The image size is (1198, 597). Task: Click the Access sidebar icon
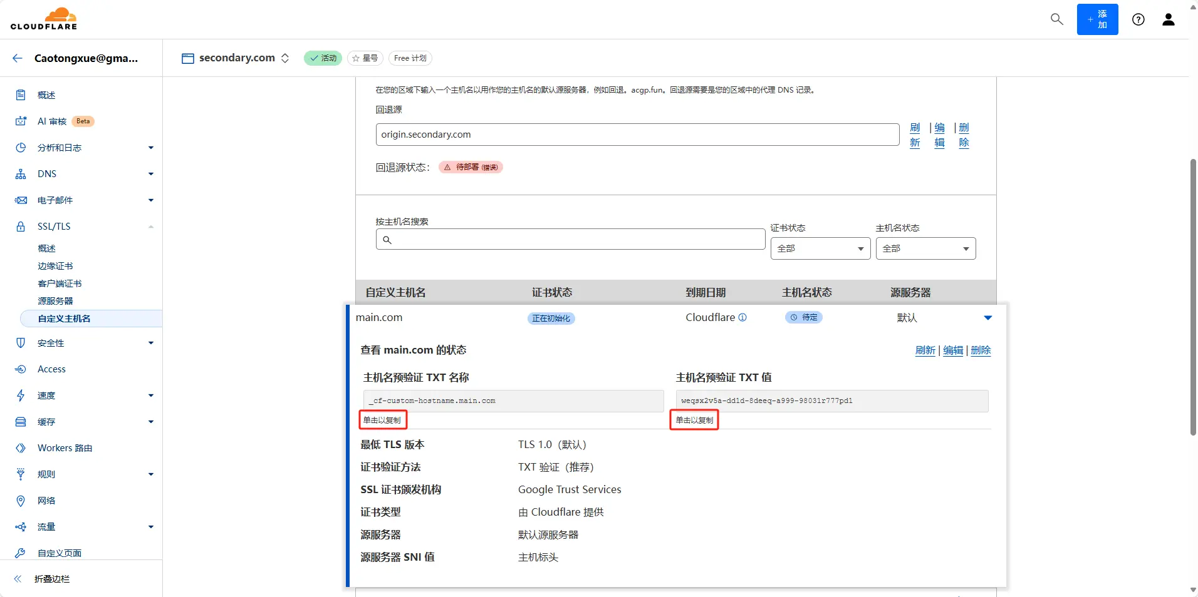[21, 369]
